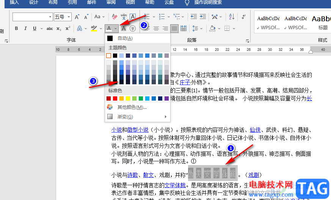Open the 审阅 ribbon tab
The image size is (331, 200).
coord(111,2)
